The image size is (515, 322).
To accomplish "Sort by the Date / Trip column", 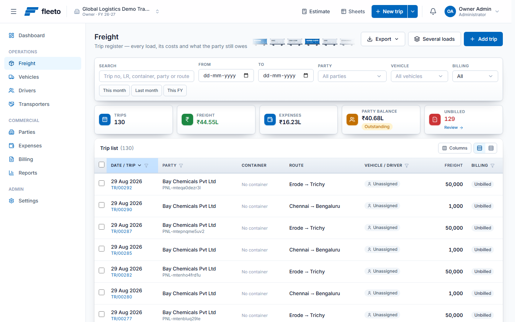I will [x=126, y=165].
